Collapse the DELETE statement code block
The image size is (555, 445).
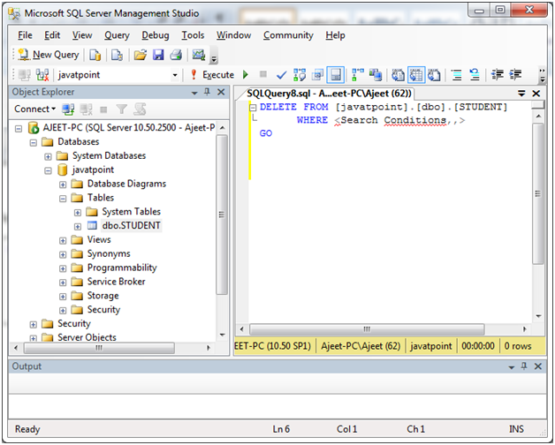253,108
